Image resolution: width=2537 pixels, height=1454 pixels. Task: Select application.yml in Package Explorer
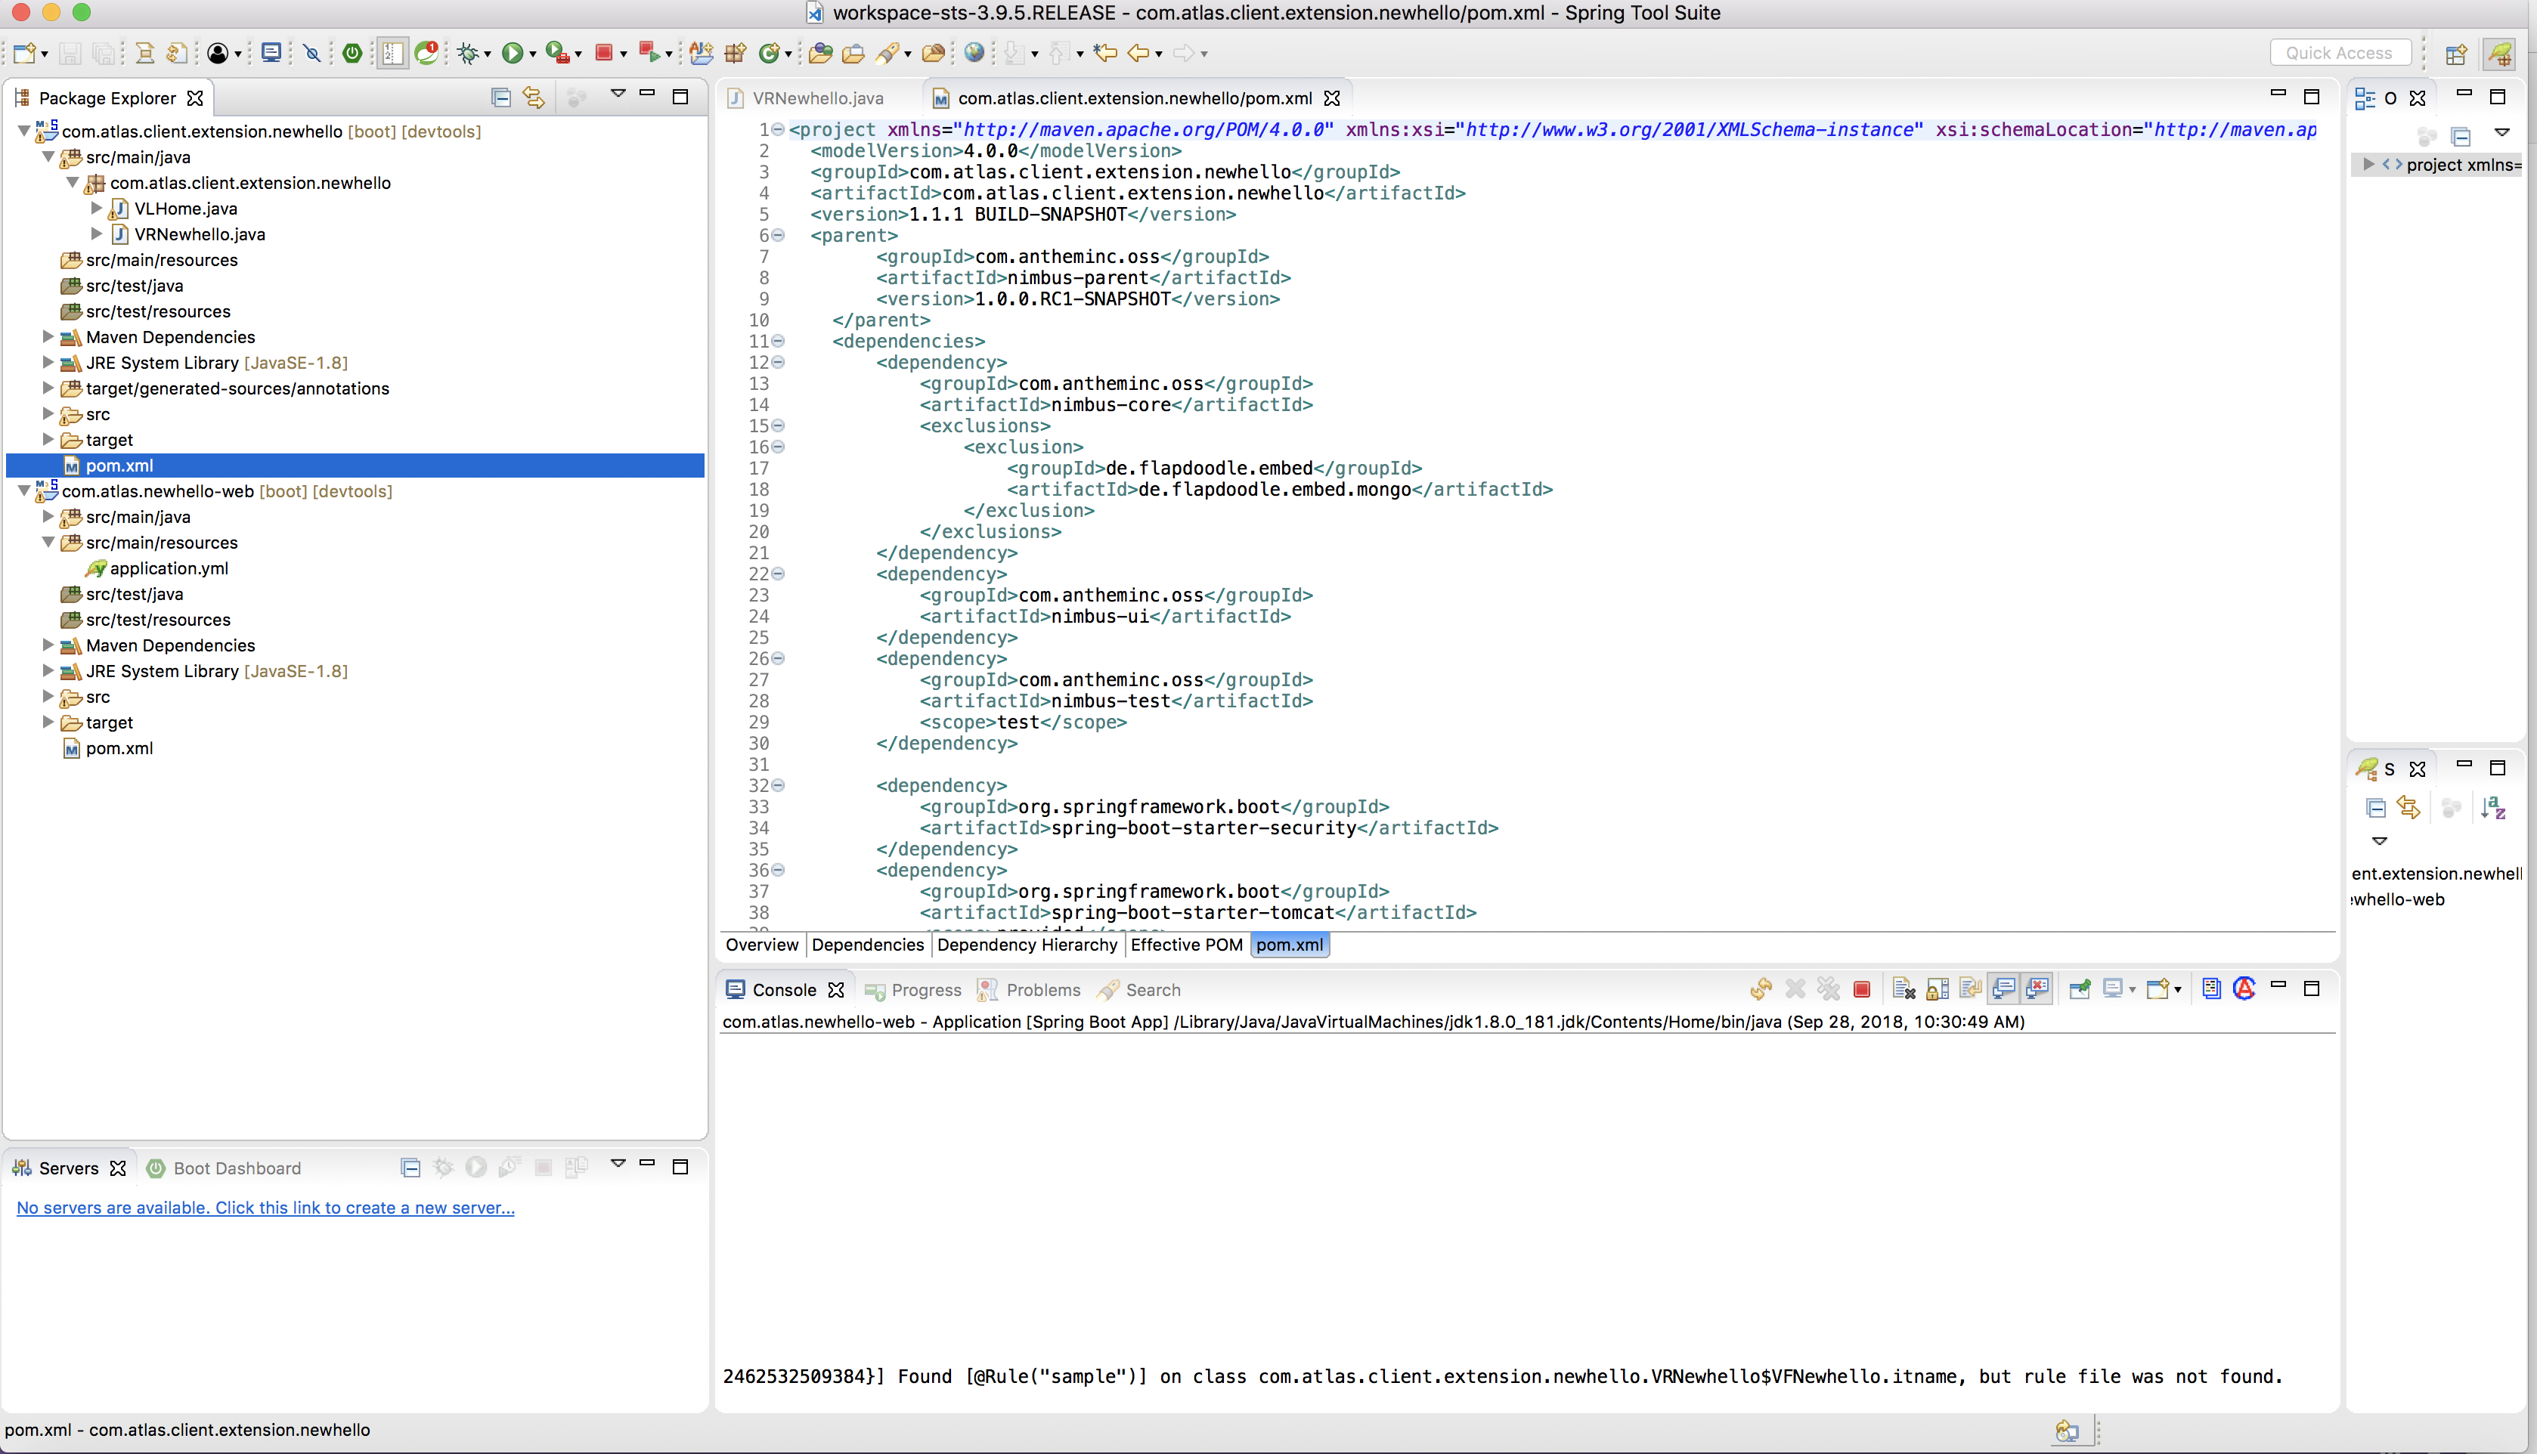click(x=169, y=568)
